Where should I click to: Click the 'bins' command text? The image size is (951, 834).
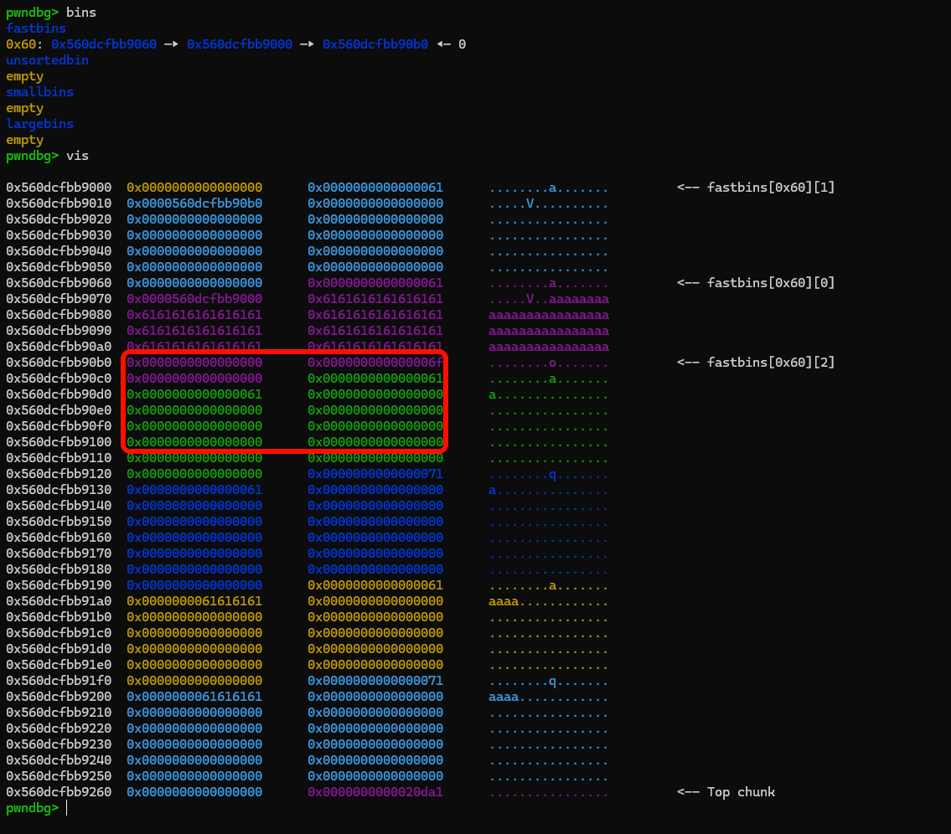pyautogui.click(x=81, y=12)
